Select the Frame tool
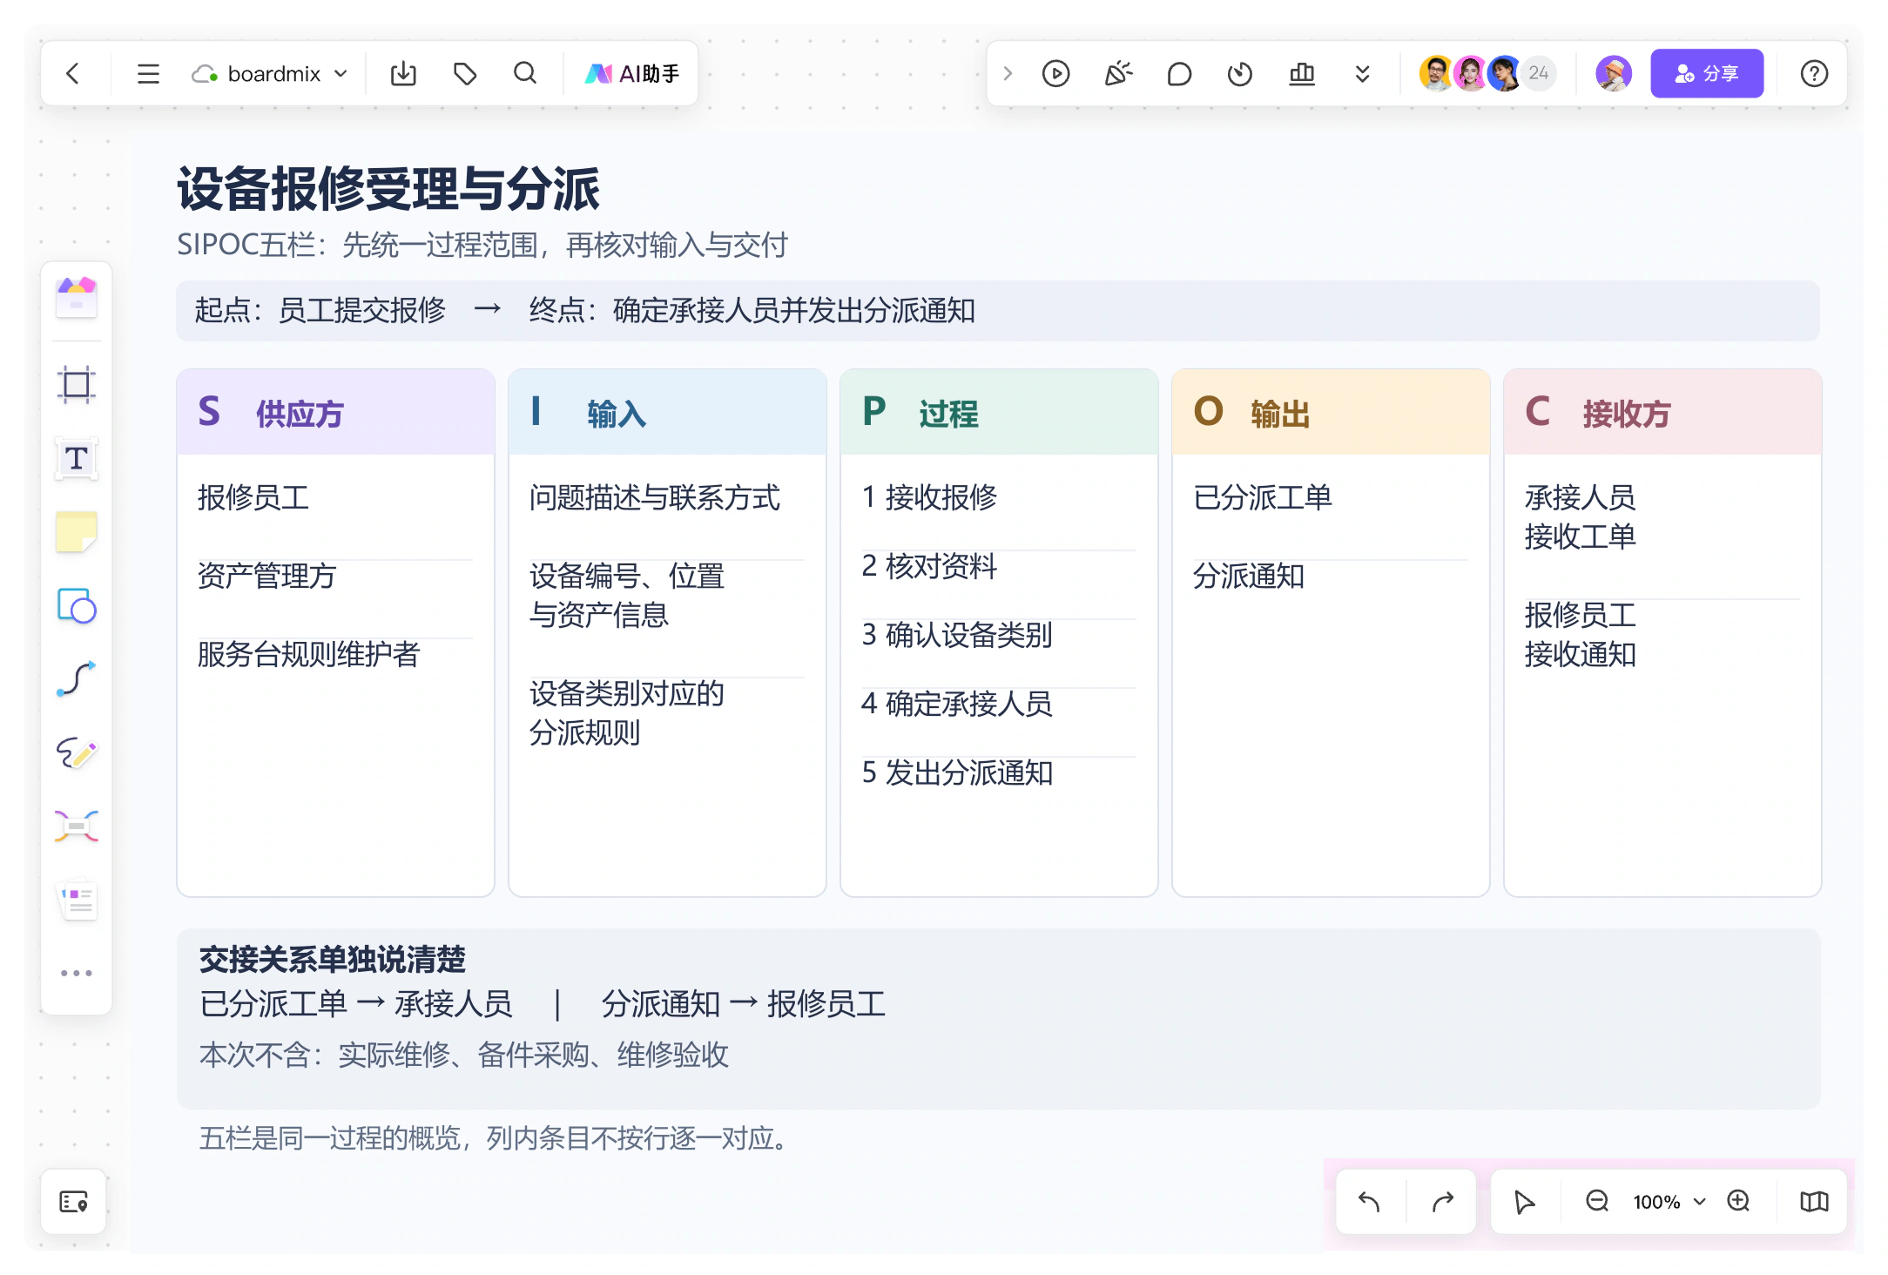Viewport: 1888px width, 1275px height. [77, 384]
